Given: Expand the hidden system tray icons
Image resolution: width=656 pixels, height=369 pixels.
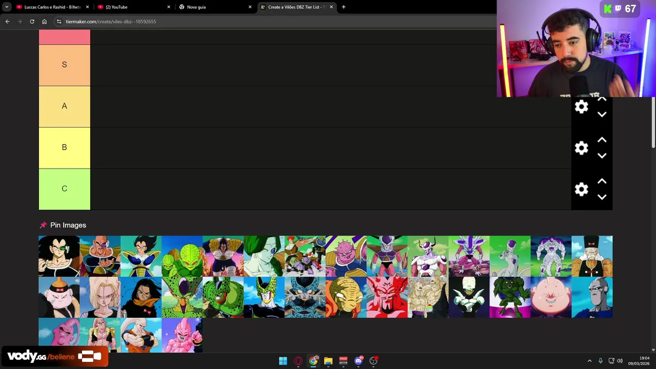Looking at the screenshot, I should click(589, 361).
